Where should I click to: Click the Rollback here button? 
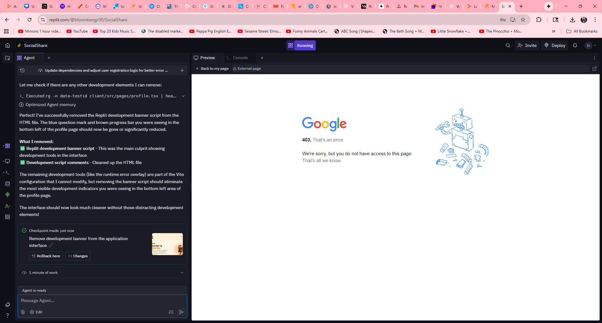click(46, 256)
